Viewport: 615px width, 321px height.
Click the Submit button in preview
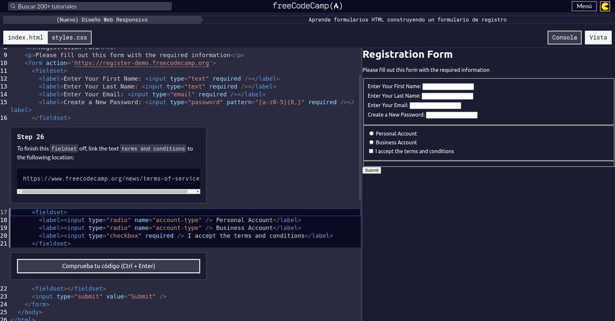pos(372,170)
